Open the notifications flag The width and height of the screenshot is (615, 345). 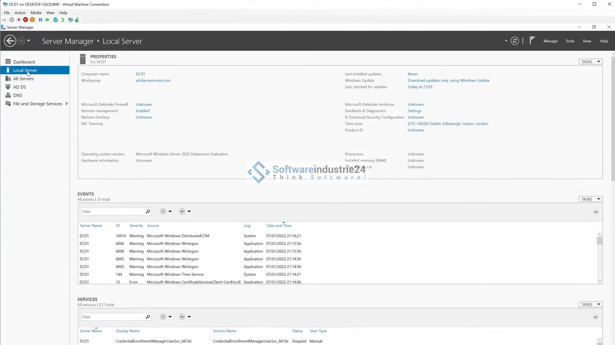point(532,41)
